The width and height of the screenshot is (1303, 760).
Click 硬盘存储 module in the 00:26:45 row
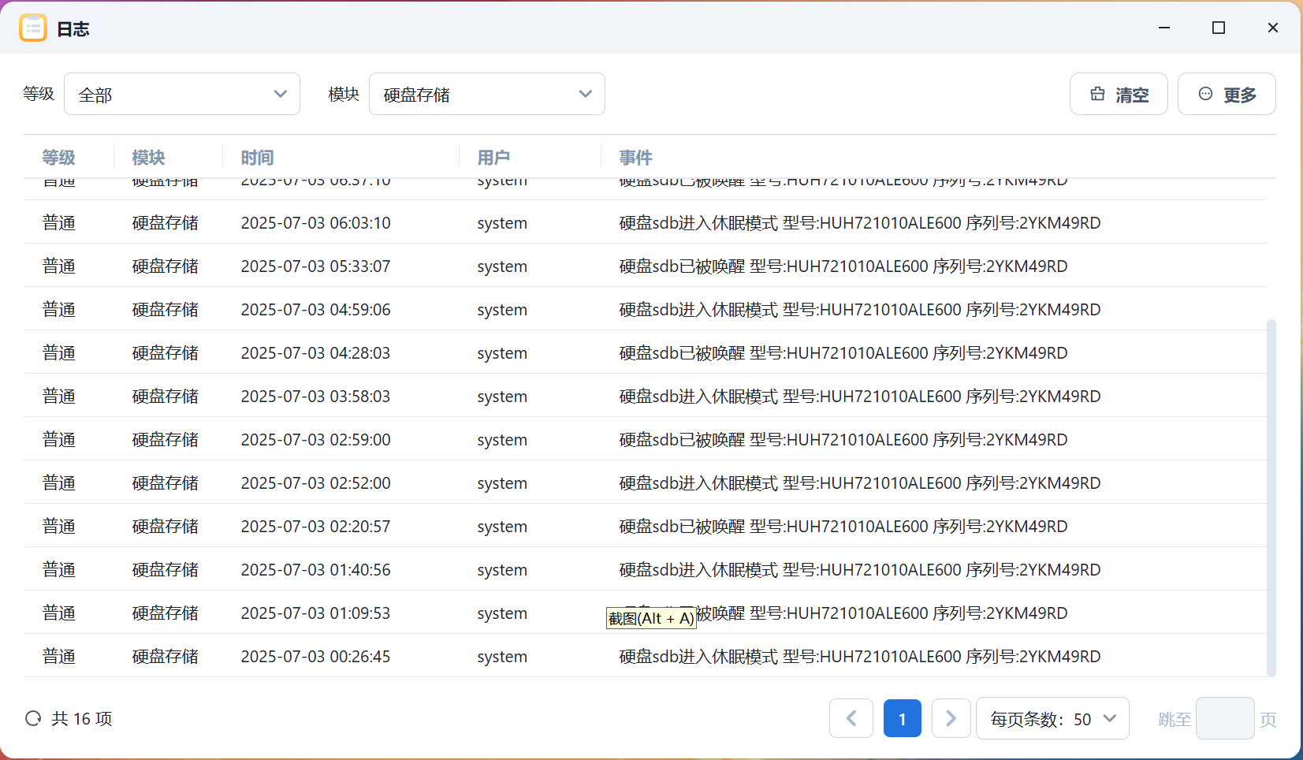pos(166,657)
